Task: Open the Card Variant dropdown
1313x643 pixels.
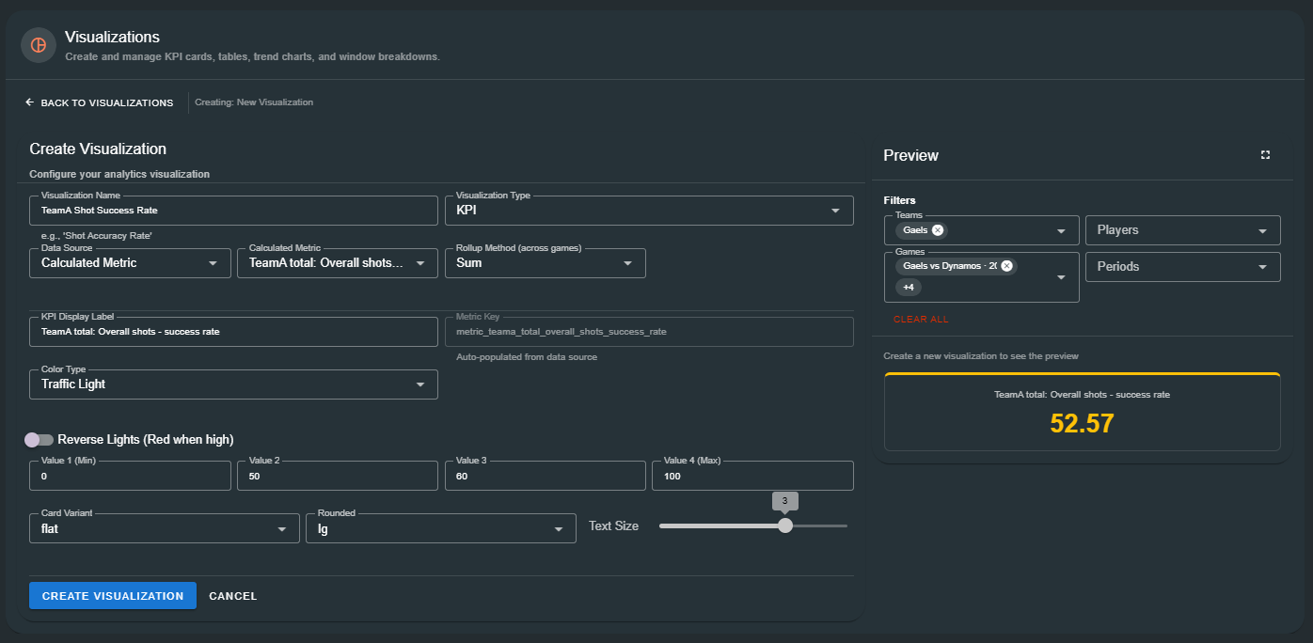Action: pyautogui.click(x=165, y=528)
